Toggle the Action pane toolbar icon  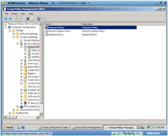pyautogui.click(x=44, y=19)
